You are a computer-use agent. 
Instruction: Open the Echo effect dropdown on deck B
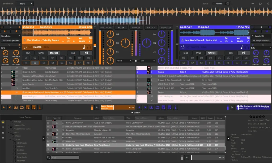click(261, 48)
